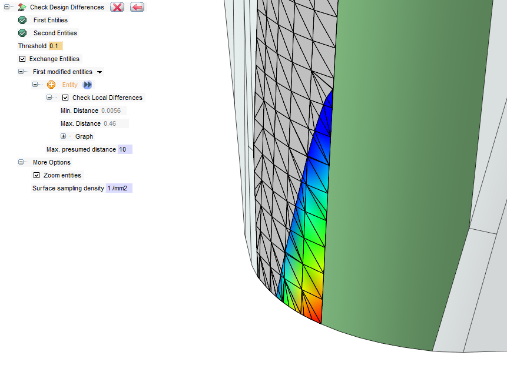Select the Second Entities label

pyautogui.click(x=55, y=33)
